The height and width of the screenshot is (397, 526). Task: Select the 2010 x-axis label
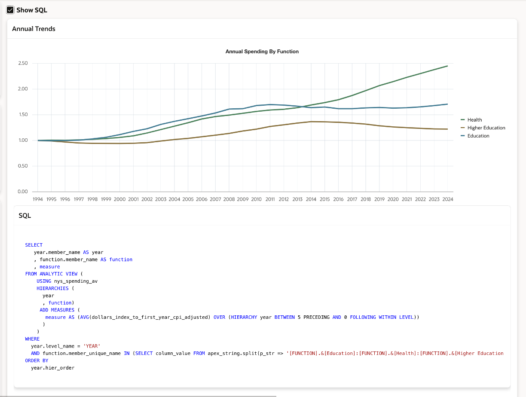tap(256, 199)
